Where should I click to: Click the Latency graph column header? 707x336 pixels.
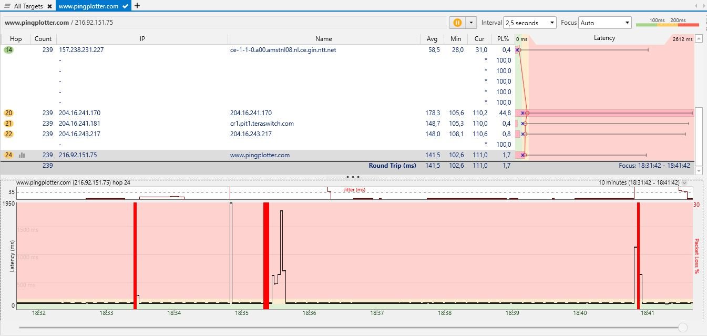click(x=604, y=38)
